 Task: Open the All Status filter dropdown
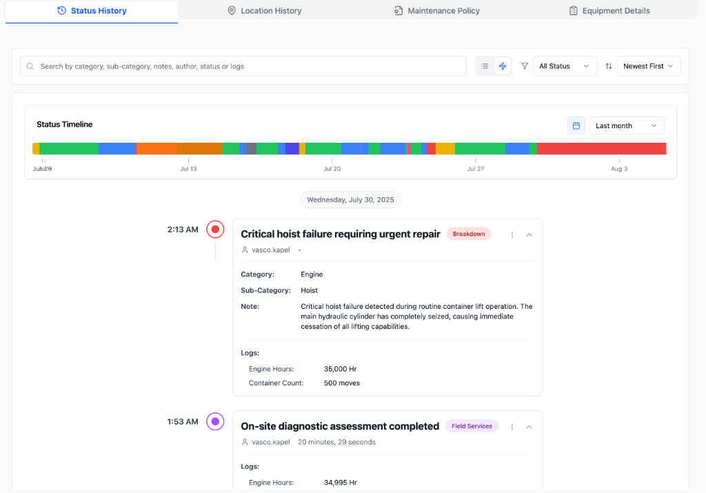click(565, 66)
